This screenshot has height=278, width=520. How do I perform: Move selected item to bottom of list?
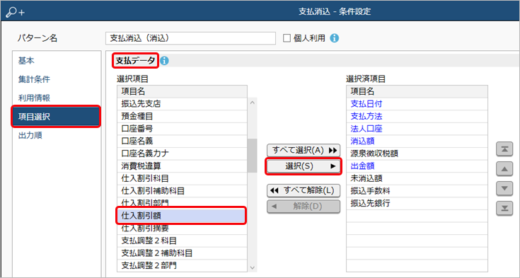(504, 209)
